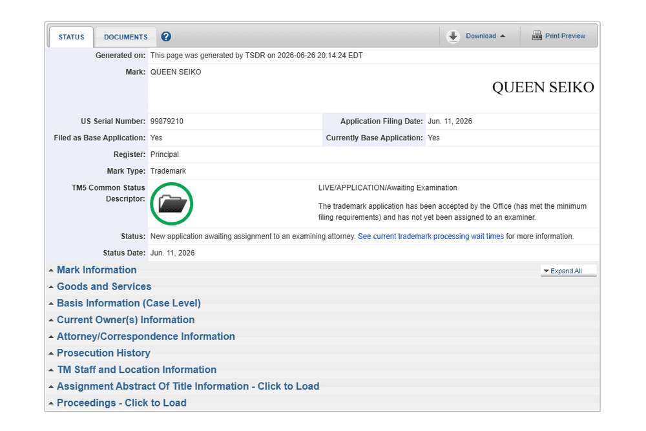Switch to the DOCUMENTS tab
This screenshot has height=431, width=646.
point(126,37)
